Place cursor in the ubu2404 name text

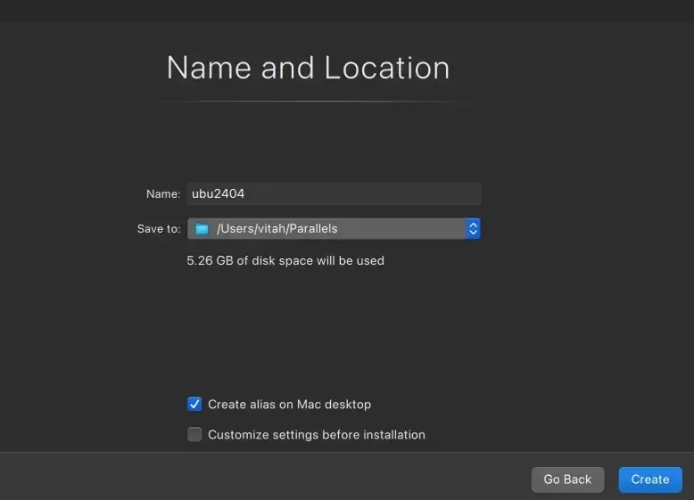(x=218, y=193)
